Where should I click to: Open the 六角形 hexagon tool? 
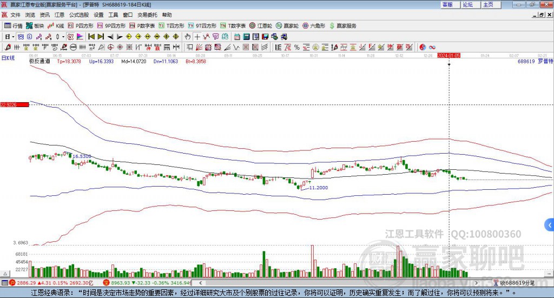coord(314,26)
